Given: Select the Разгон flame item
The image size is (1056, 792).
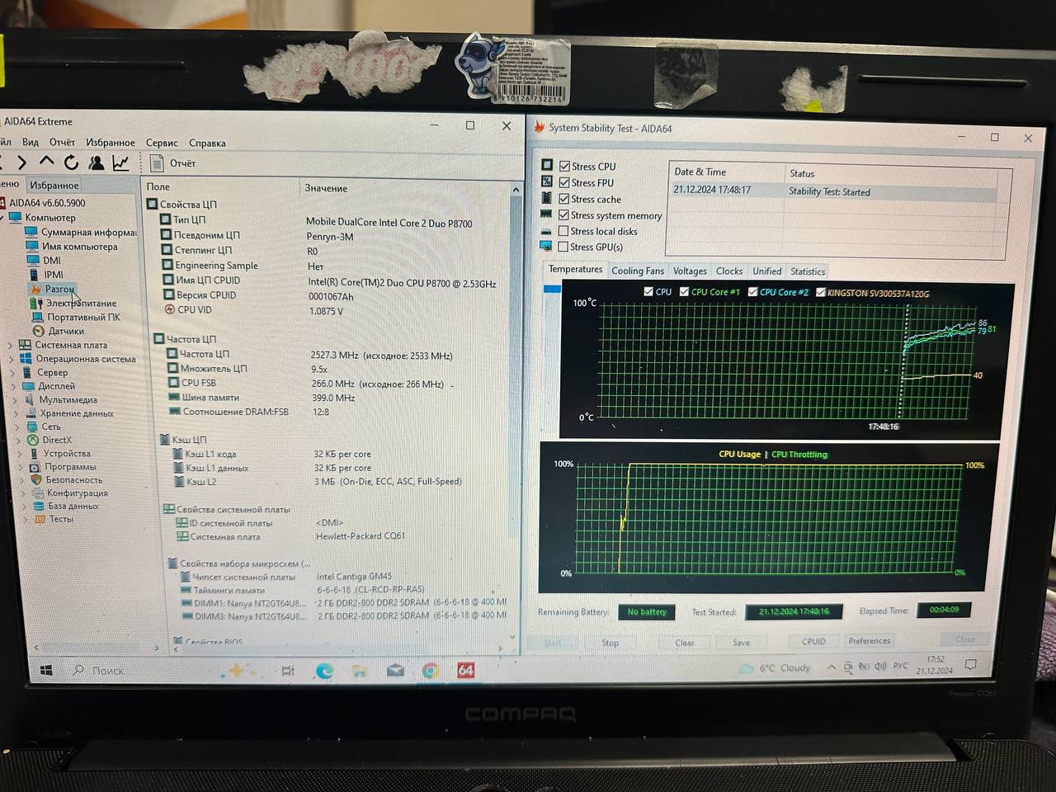Looking at the screenshot, I should [52, 289].
